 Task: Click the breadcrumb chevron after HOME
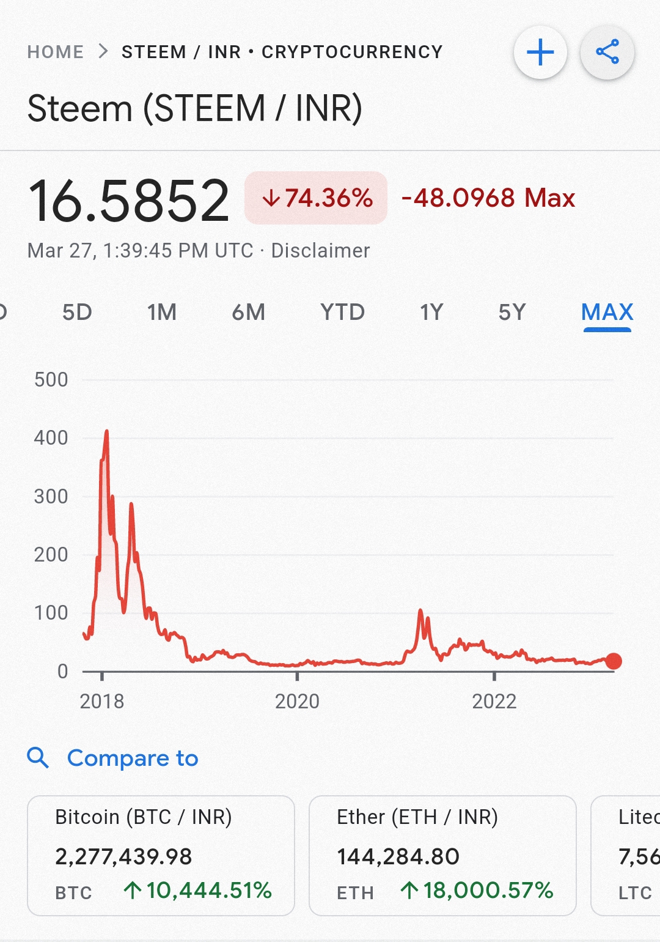[x=103, y=51]
